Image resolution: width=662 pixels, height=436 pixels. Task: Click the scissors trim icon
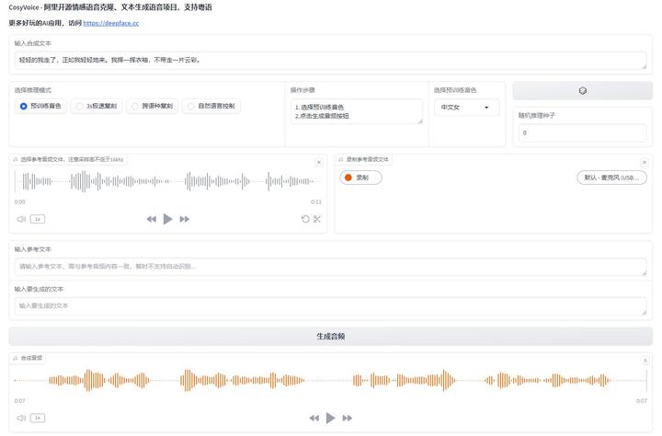pos(317,219)
